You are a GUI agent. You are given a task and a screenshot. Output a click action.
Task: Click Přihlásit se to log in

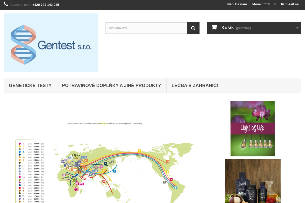click(x=290, y=4)
